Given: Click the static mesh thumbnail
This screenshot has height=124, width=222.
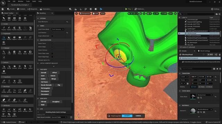Looking at the screenshot, I should coord(193,96).
